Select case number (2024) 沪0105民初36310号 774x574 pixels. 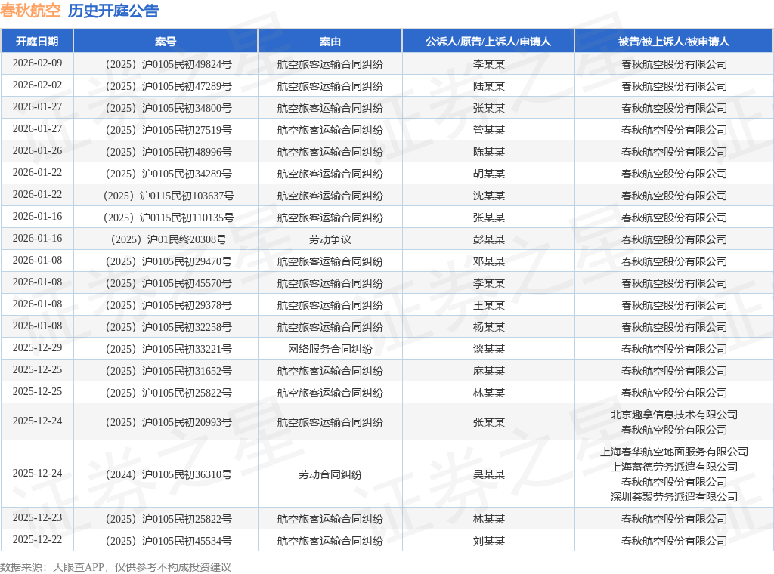[169, 474]
